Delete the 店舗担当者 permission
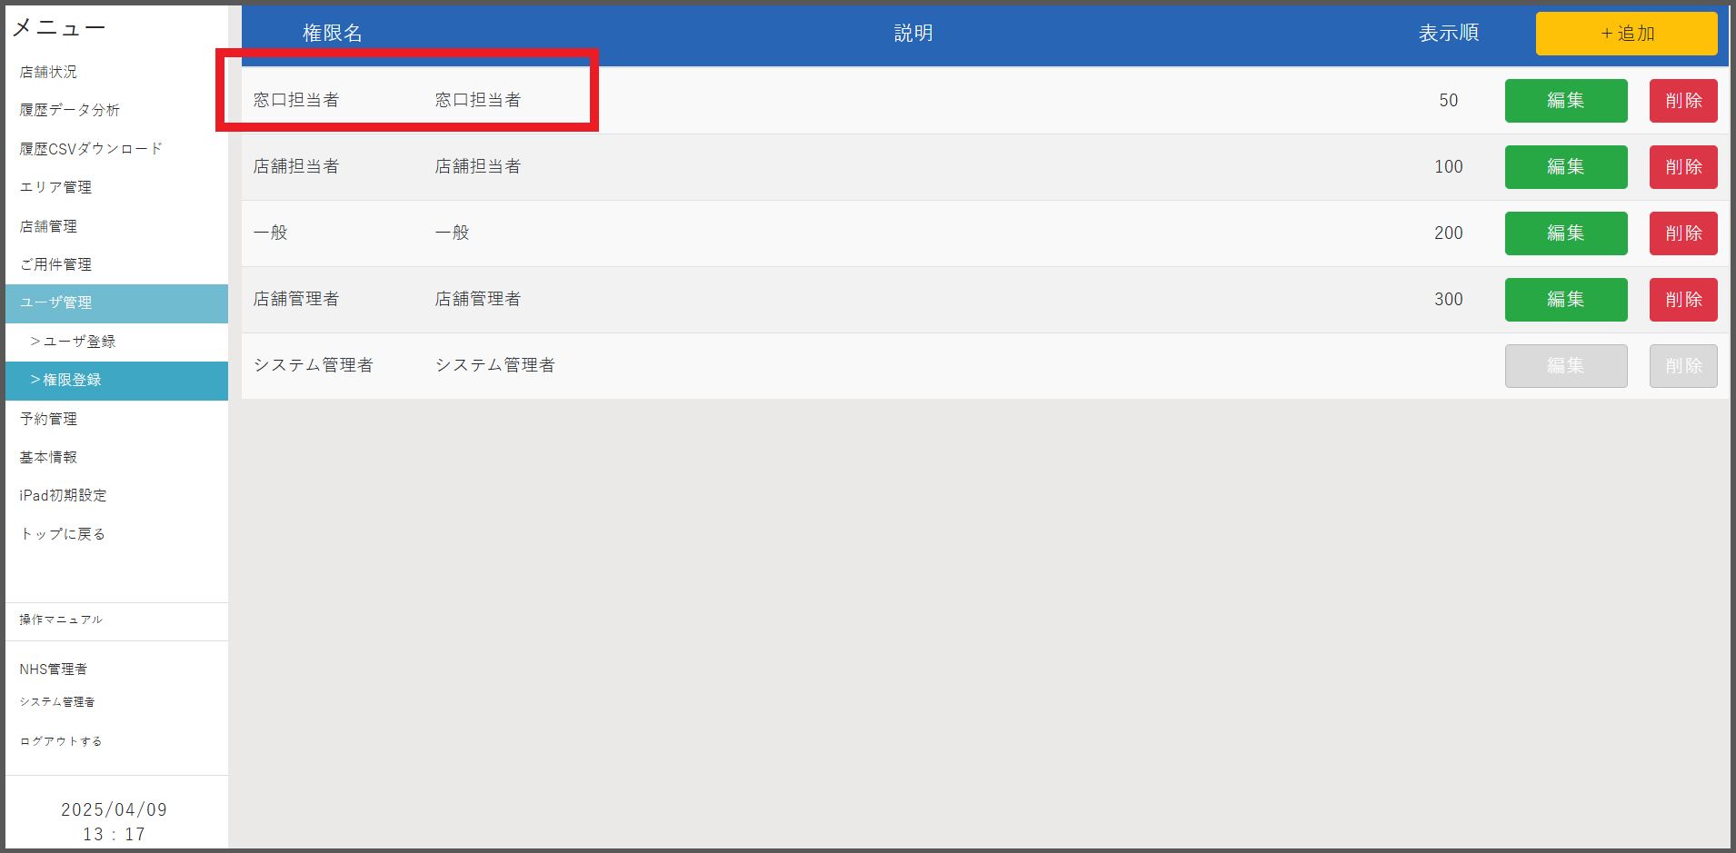Screen dimensions: 1736x853 pyautogui.click(x=1682, y=167)
